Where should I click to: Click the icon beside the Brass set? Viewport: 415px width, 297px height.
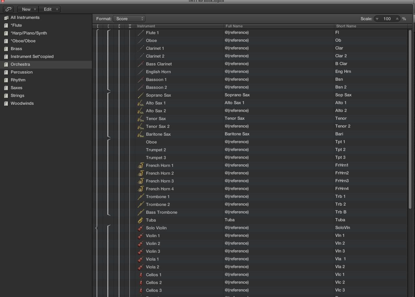click(6, 49)
